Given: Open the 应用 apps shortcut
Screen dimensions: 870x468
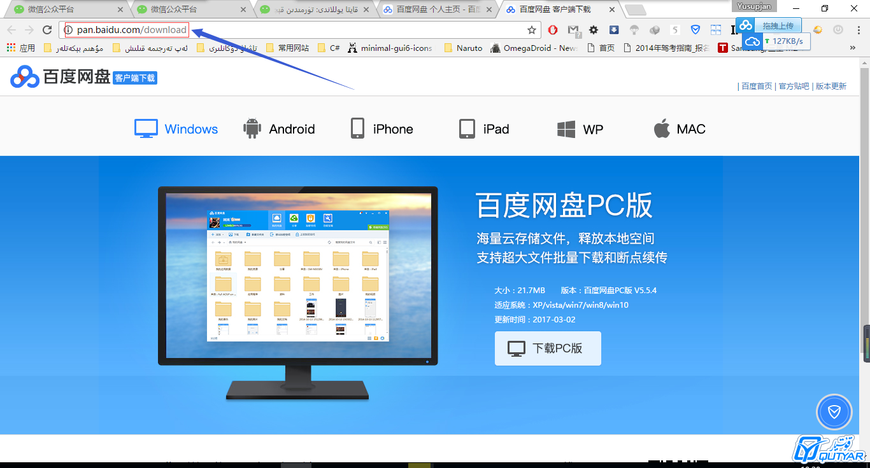Looking at the screenshot, I should (20, 48).
